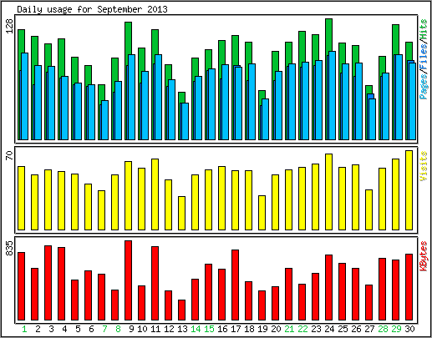432x338 pixels.
Task: Click the red KBytes legend label
Action: 424,256
